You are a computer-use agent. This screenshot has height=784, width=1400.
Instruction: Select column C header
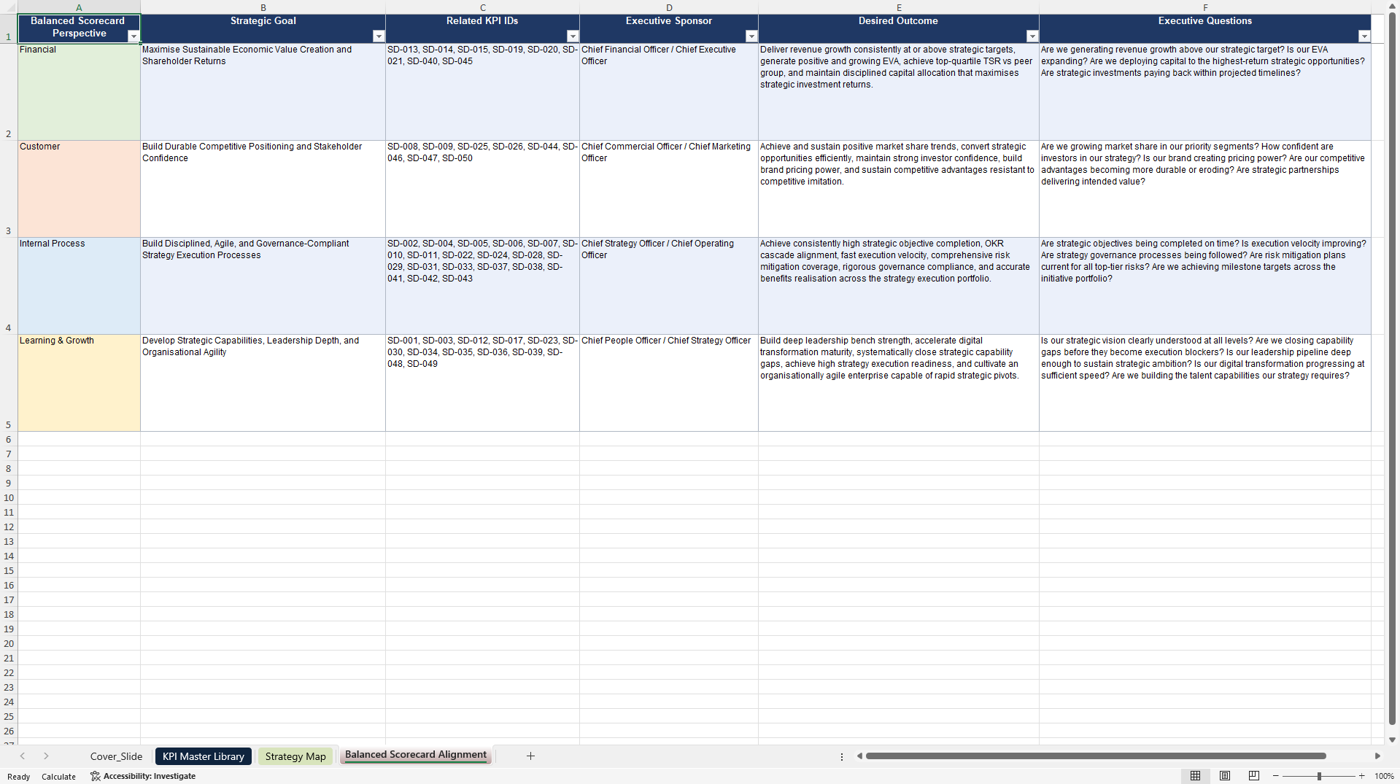coord(482,7)
